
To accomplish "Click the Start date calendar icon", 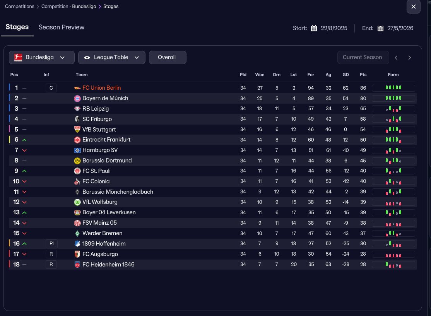I will pyautogui.click(x=314, y=28).
